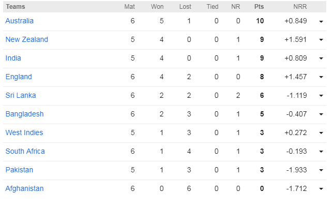Expand Pakistan's row dropdown arrow
The height and width of the screenshot is (207, 333).
pos(321,171)
